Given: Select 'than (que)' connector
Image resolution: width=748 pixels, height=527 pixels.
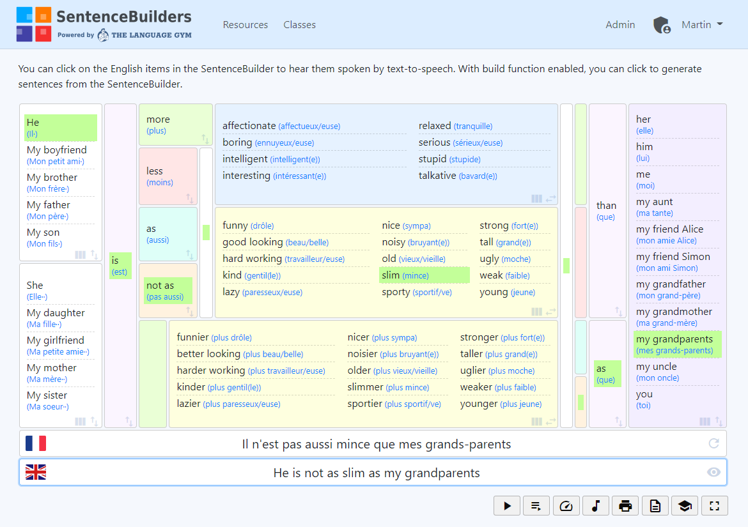Looking at the screenshot, I should coord(606,211).
